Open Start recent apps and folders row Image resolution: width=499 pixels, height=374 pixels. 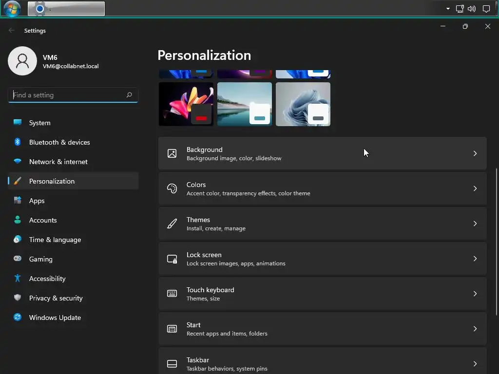[323, 329]
